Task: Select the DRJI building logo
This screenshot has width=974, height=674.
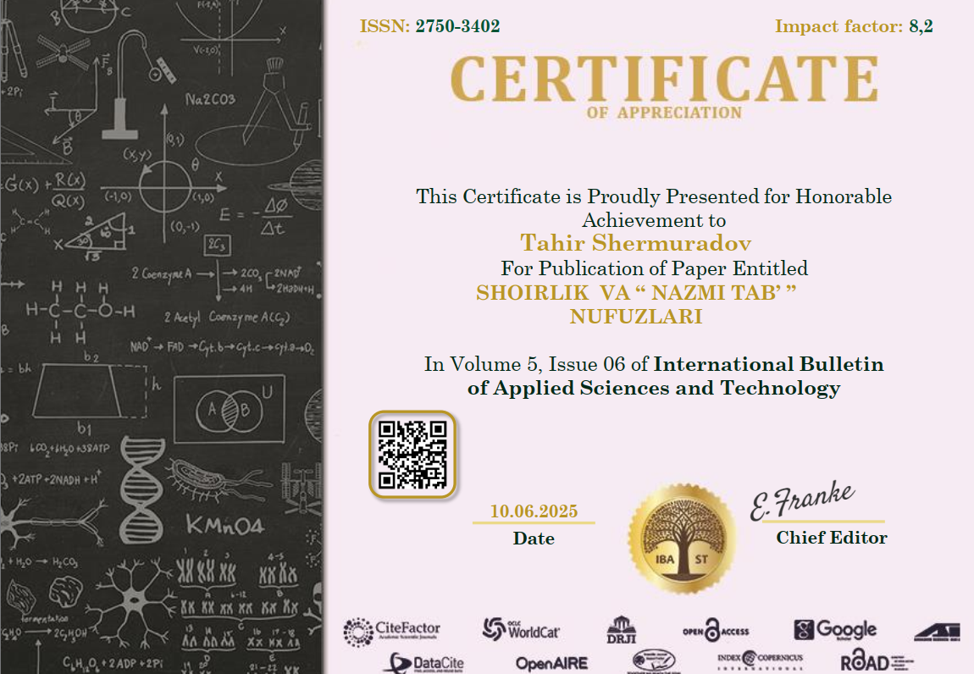Action: (x=621, y=630)
